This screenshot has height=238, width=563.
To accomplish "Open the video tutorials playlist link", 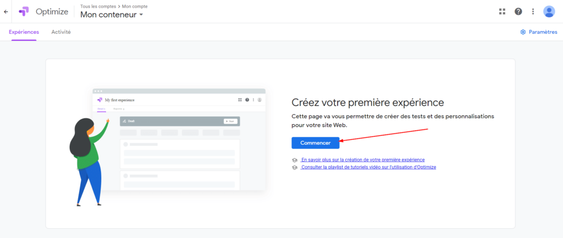I will [368, 167].
